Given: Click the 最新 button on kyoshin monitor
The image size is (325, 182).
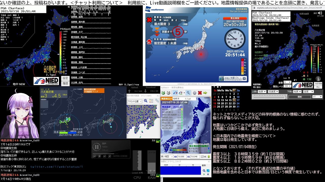Looking at the screenshot, I should pyautogui.click(x=300, y=97).
